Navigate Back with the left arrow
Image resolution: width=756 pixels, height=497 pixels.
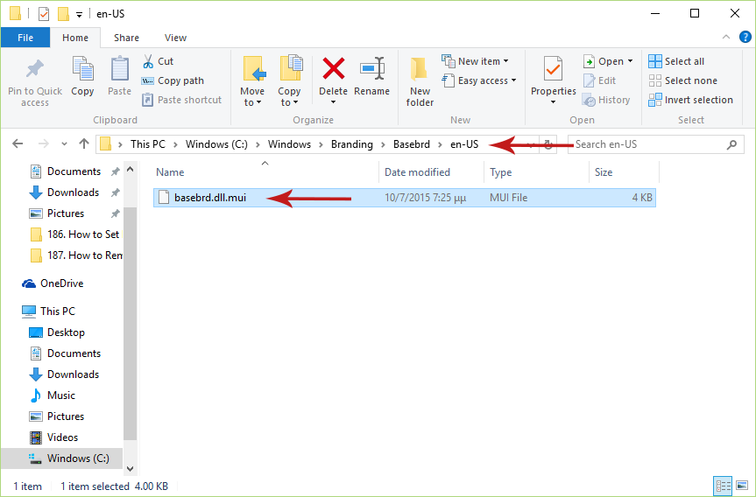point(18,143)
